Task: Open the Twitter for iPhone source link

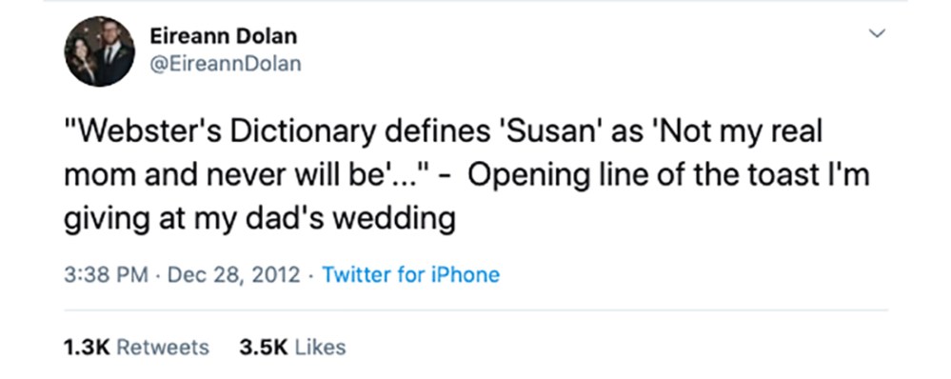Action: [x=410, y=274]
